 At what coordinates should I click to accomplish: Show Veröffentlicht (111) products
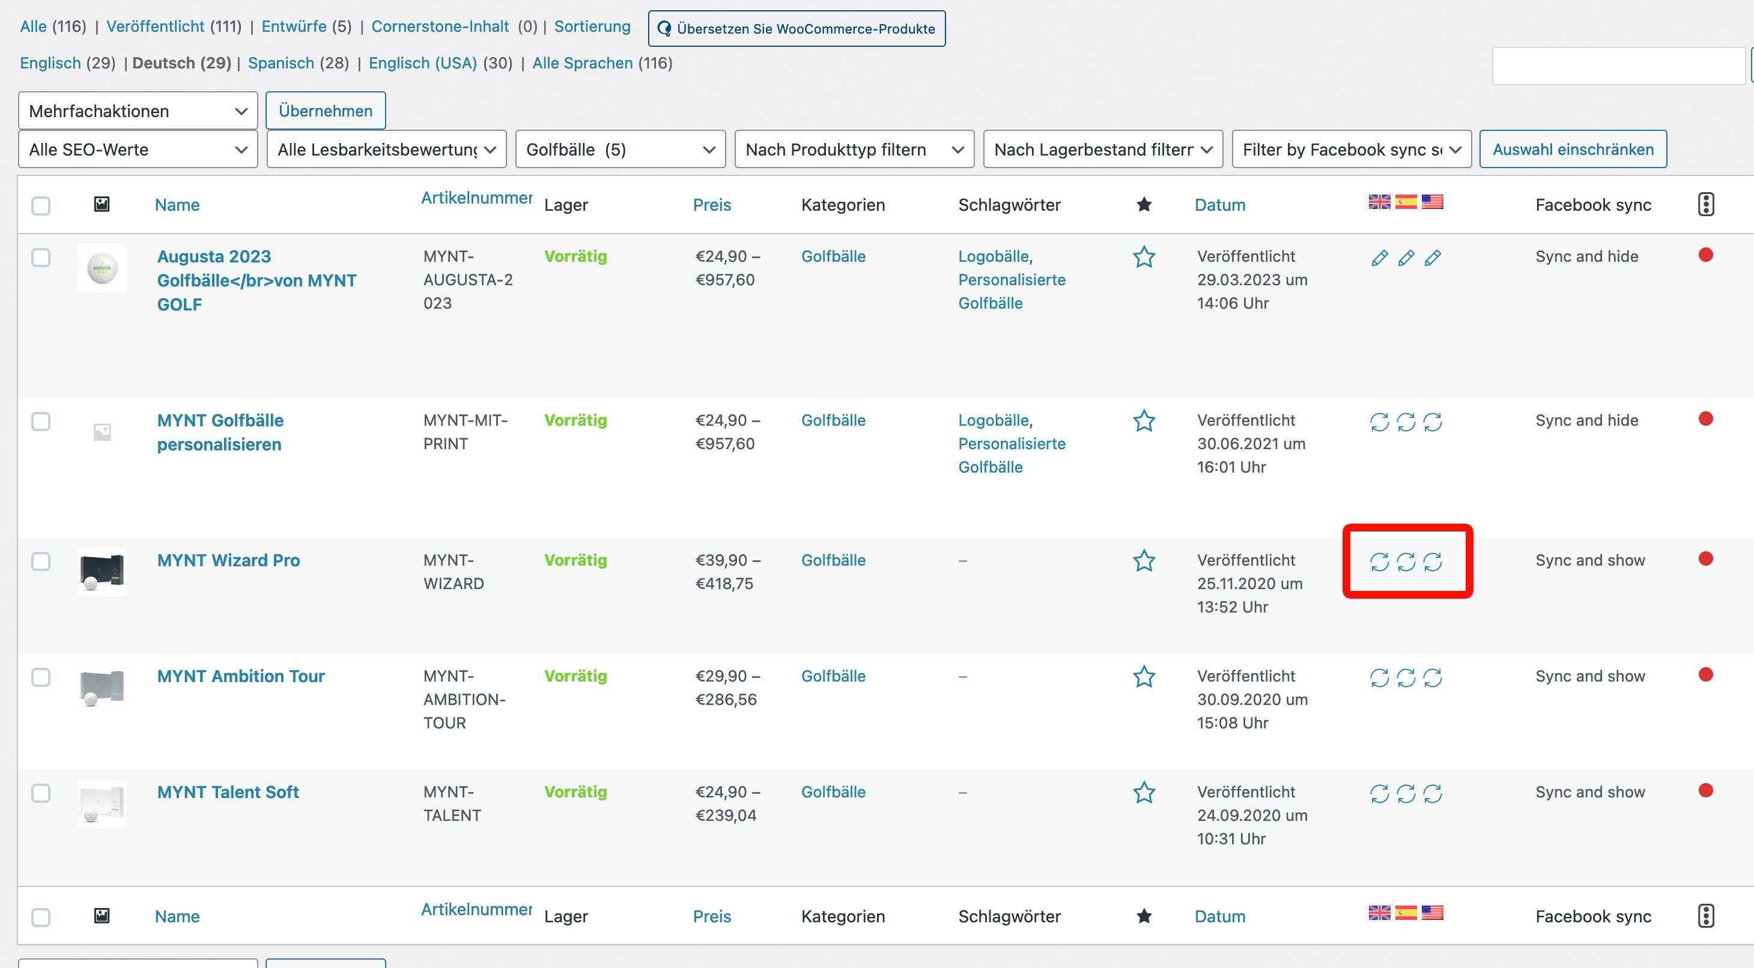point(174,26)
